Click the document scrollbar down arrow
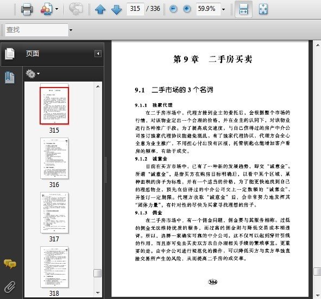321x299 pixels. tap(318, 295)
